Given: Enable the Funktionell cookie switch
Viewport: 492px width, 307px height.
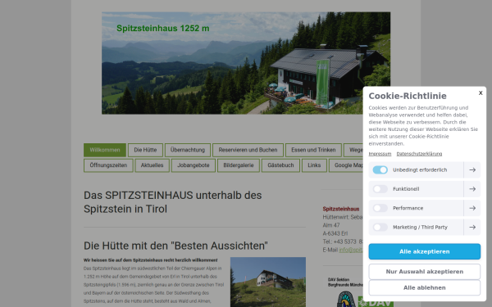Looking at the screenshot, I should [x=380, y=189].
